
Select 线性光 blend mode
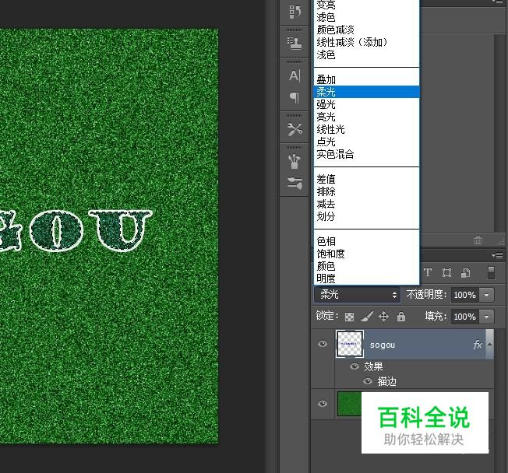[x=367, y=129]
